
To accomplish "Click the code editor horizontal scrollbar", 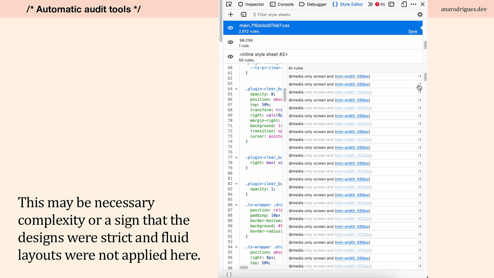I will click(x=244, y=267).
